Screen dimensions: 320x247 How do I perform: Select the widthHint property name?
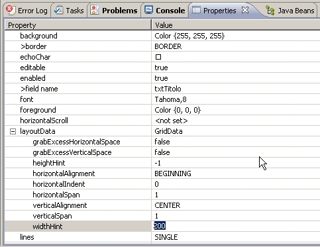(x=48, y=226)
